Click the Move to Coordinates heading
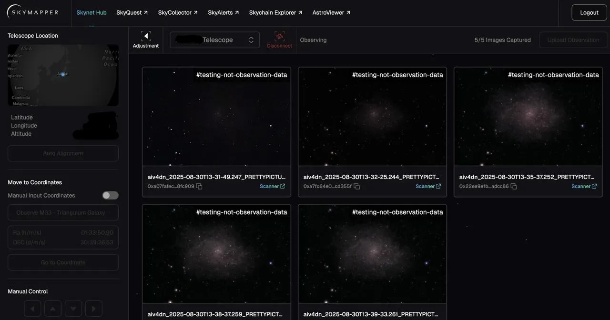 35,182
